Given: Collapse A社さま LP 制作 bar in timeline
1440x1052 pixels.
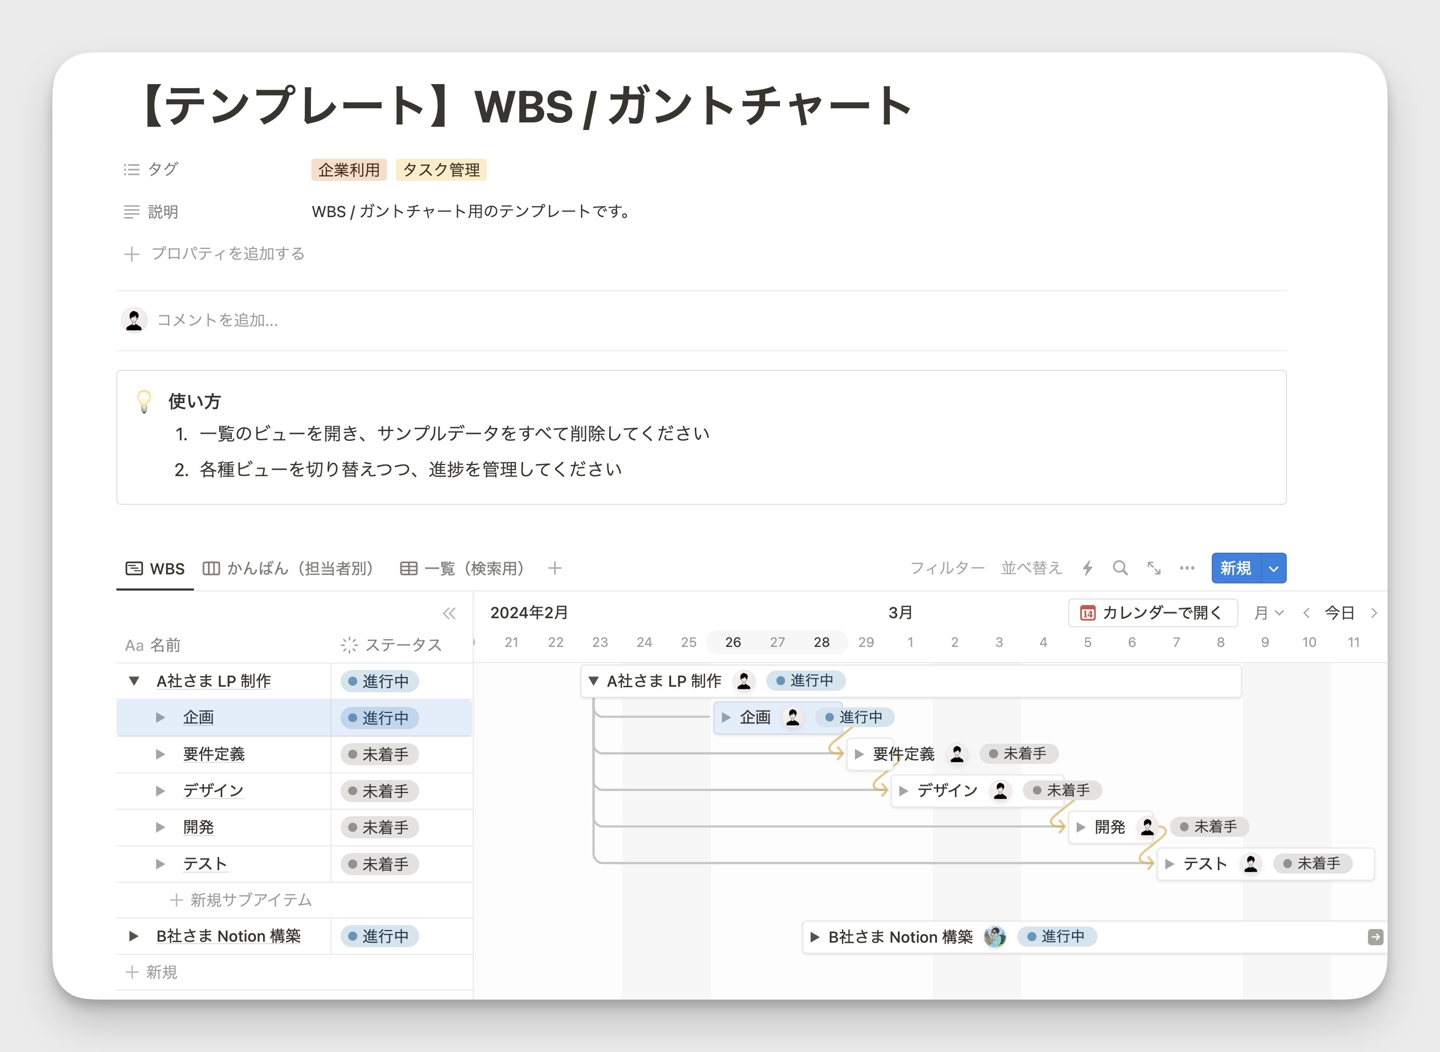Looking at the screenshot, I should pos(594,681).
